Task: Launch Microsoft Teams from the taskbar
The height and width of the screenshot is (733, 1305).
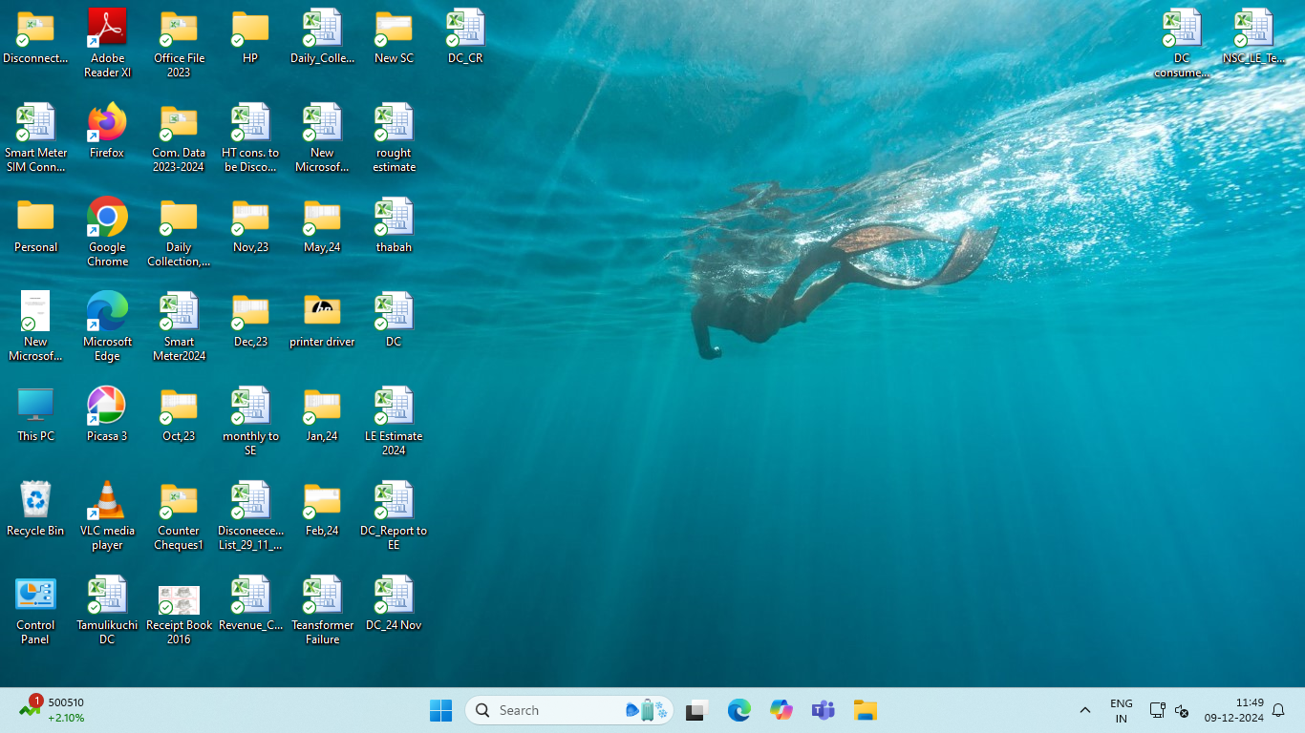Action: pos(823,710)
